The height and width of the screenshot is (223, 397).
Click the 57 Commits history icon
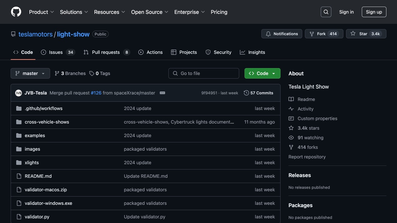(x=246, y=93)
